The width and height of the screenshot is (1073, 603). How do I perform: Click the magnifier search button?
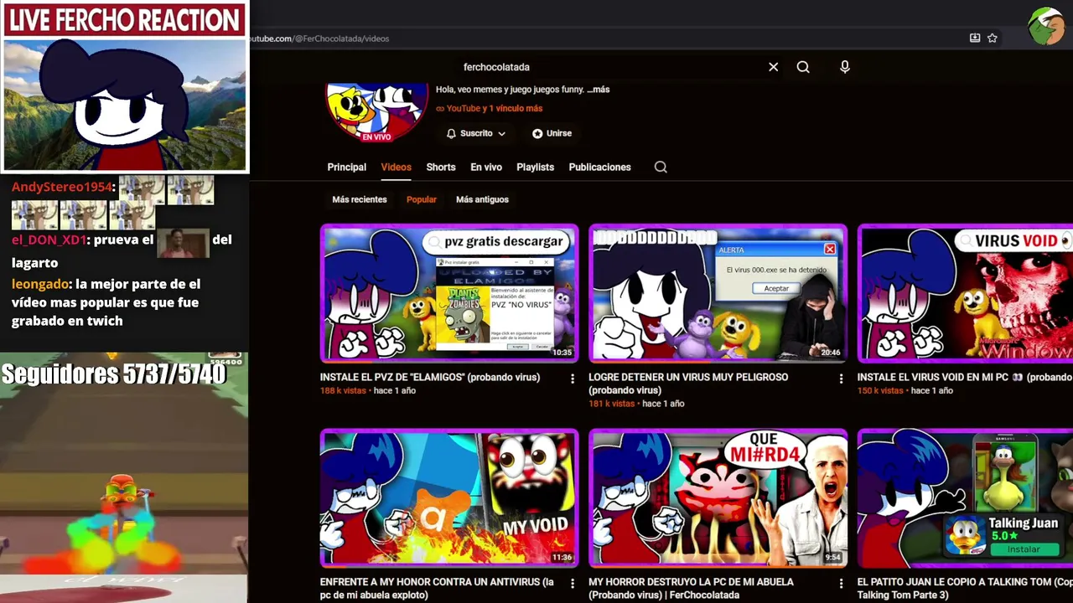pyautogui.click(x=803, y=67)
